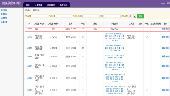
Task: Click sales model links 测试 测试一
Action: click(115, 29)
